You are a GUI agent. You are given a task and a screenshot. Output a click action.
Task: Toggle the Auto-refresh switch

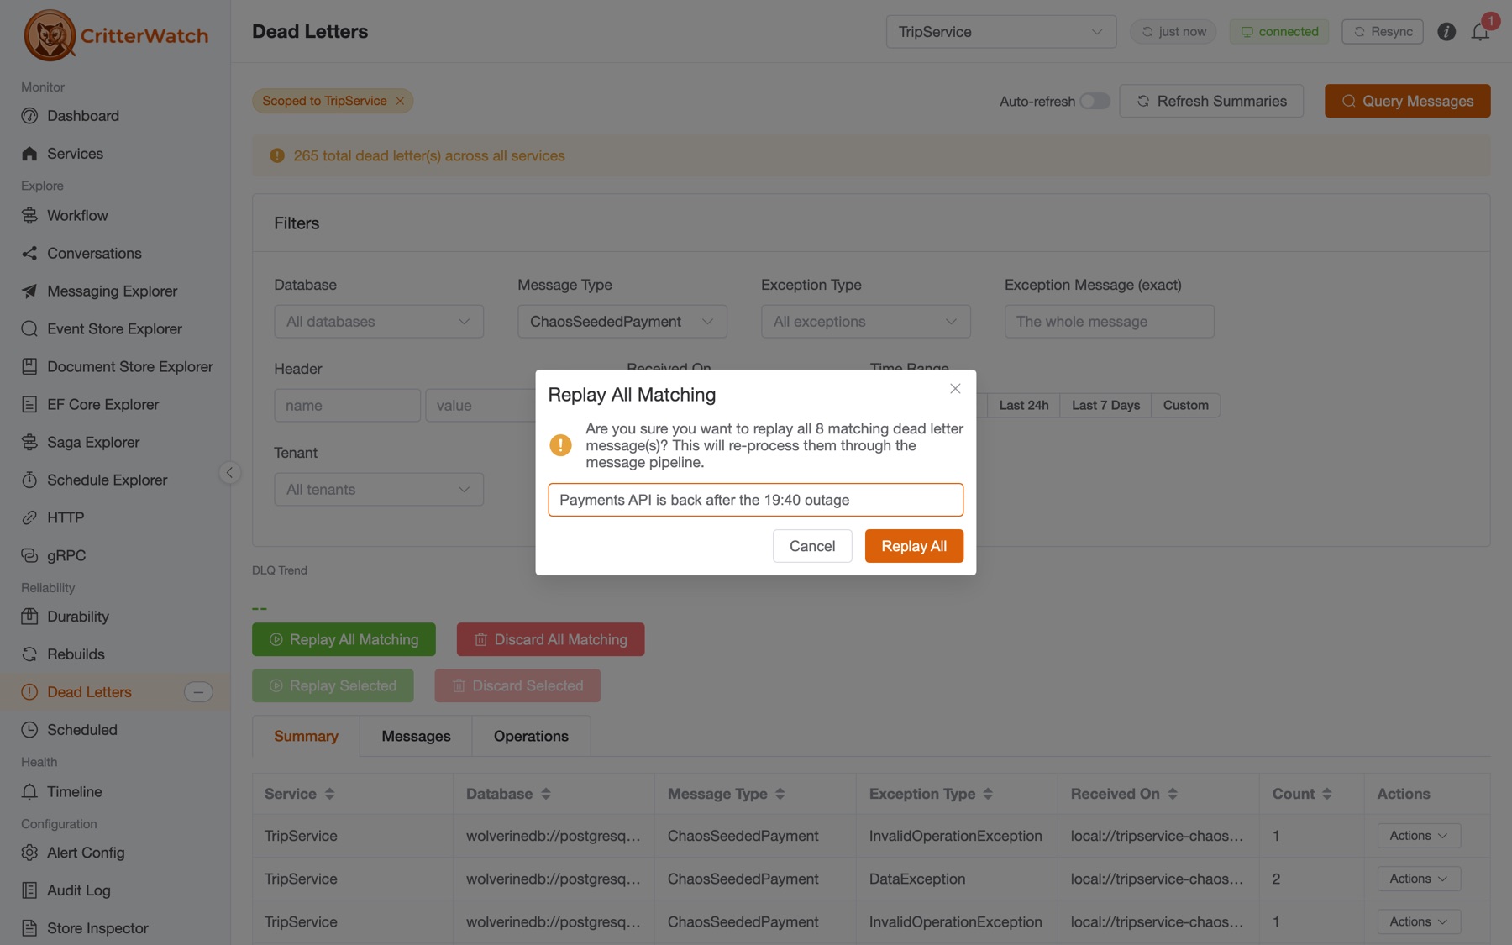pyautogui.click(x=1095, y=101)
